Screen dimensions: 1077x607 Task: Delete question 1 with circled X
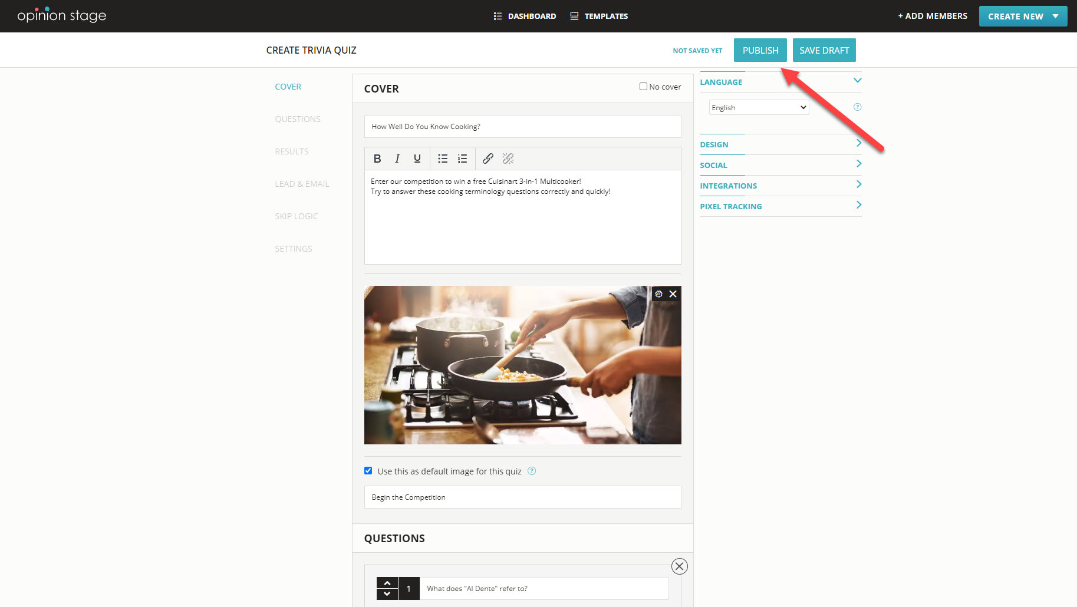[679, 566]
